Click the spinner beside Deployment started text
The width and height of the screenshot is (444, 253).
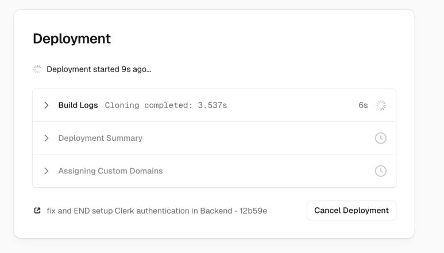(x=37, y=69)
